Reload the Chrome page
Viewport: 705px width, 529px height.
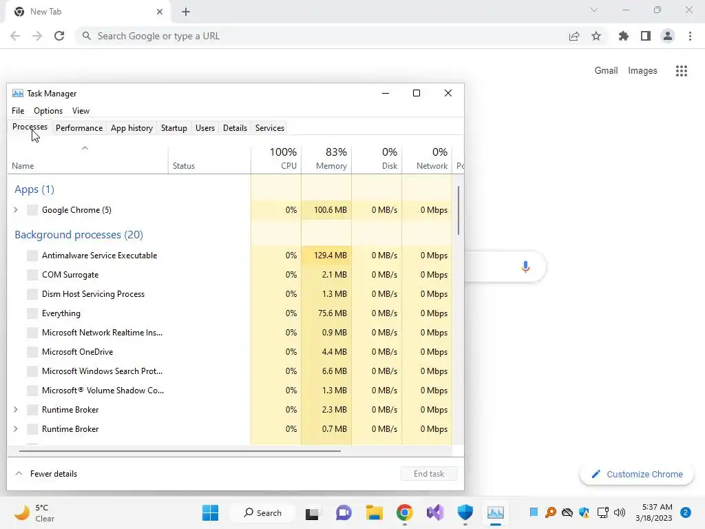tap(59, 36)
